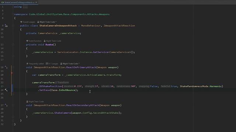The image size is (236, 132).
Task: Click 'Night Train Code' author lens above Awake
Action: click(53, 41)
